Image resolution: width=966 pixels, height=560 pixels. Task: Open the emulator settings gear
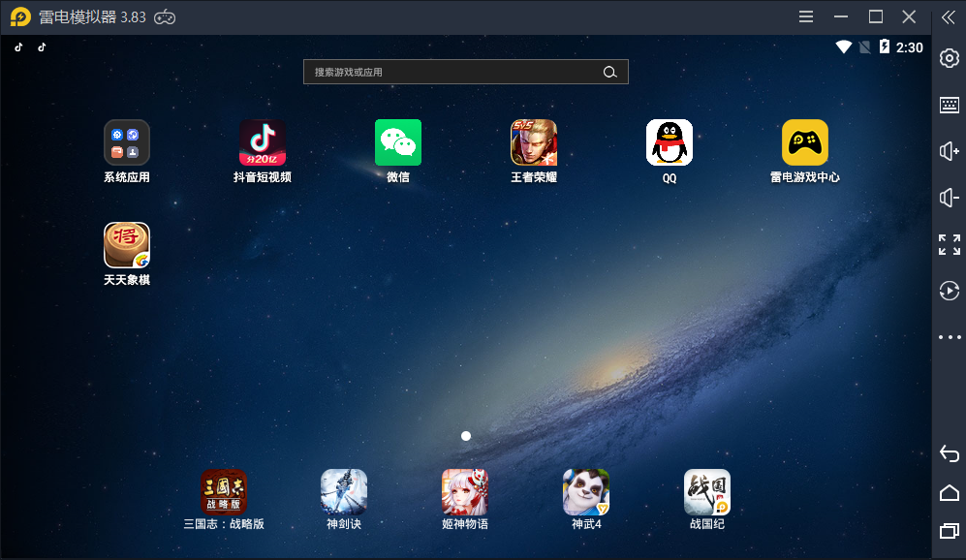[950, 59]
